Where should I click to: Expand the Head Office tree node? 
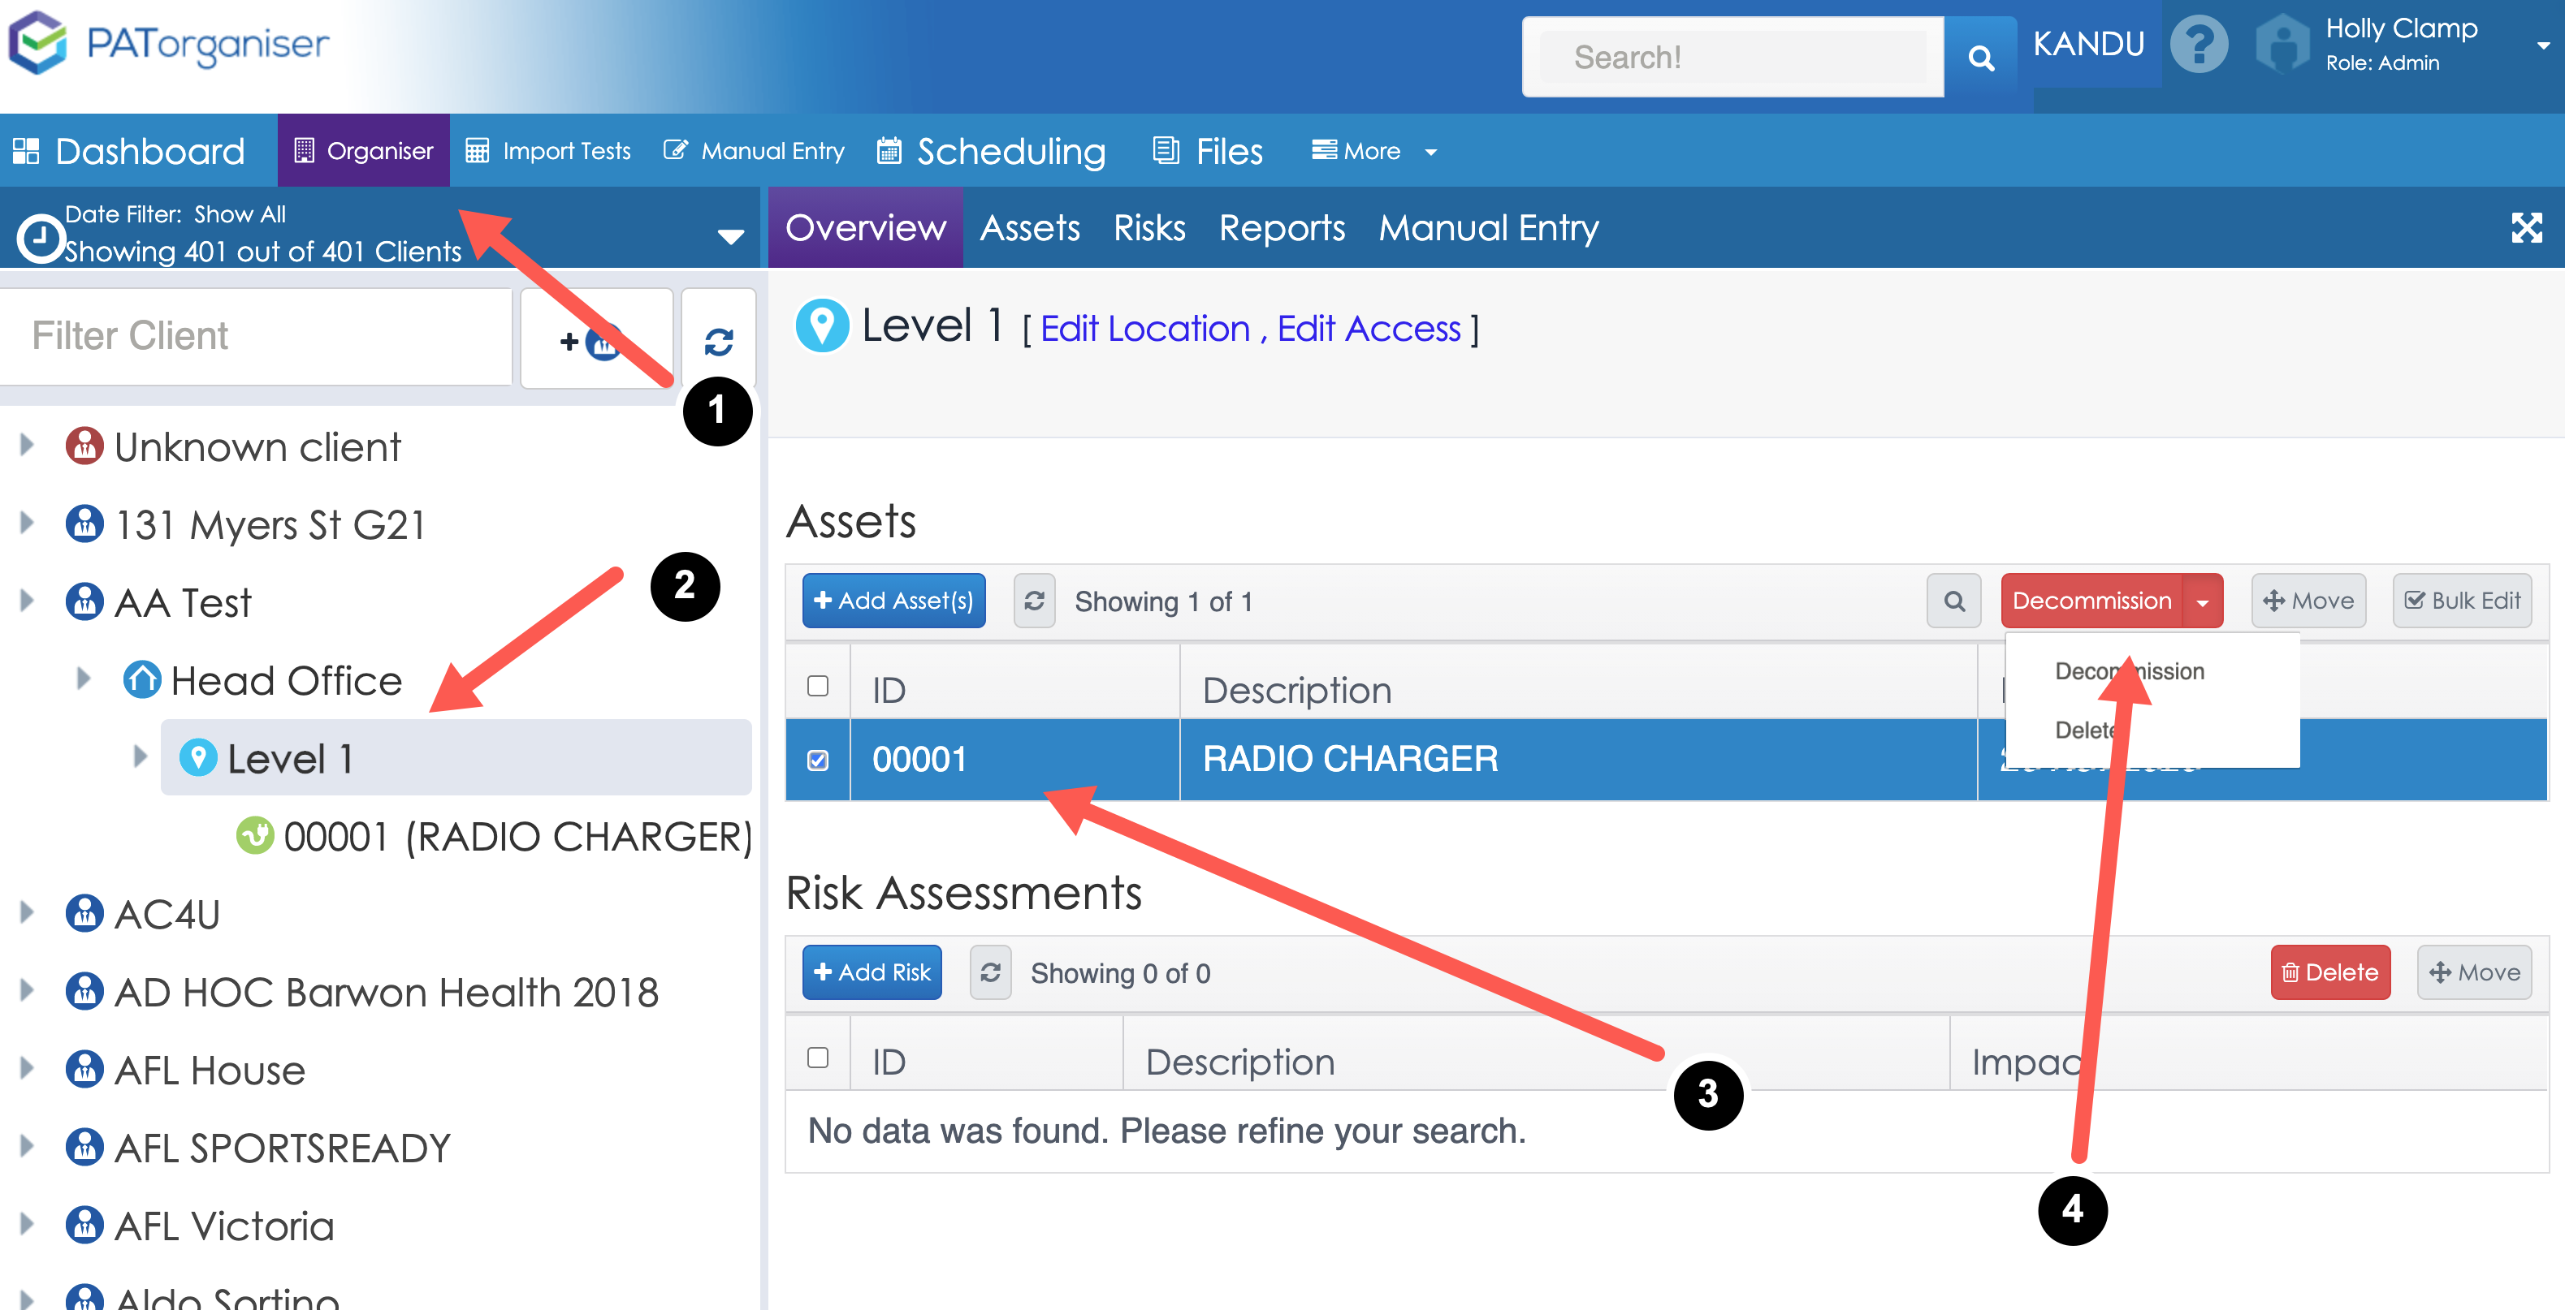(x=84, y=679)
